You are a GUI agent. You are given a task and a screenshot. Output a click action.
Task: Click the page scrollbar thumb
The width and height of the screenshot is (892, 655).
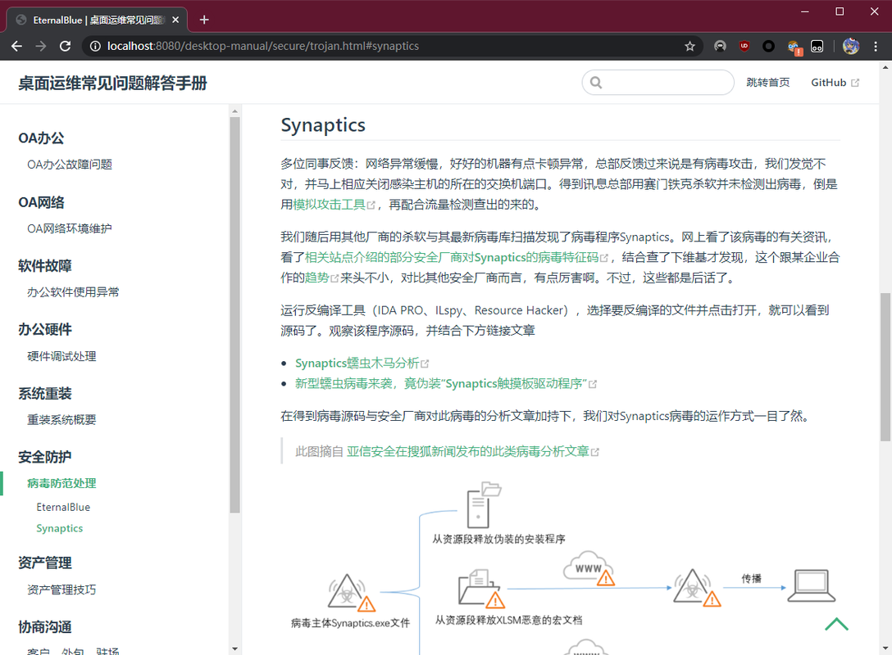[885, 367]
